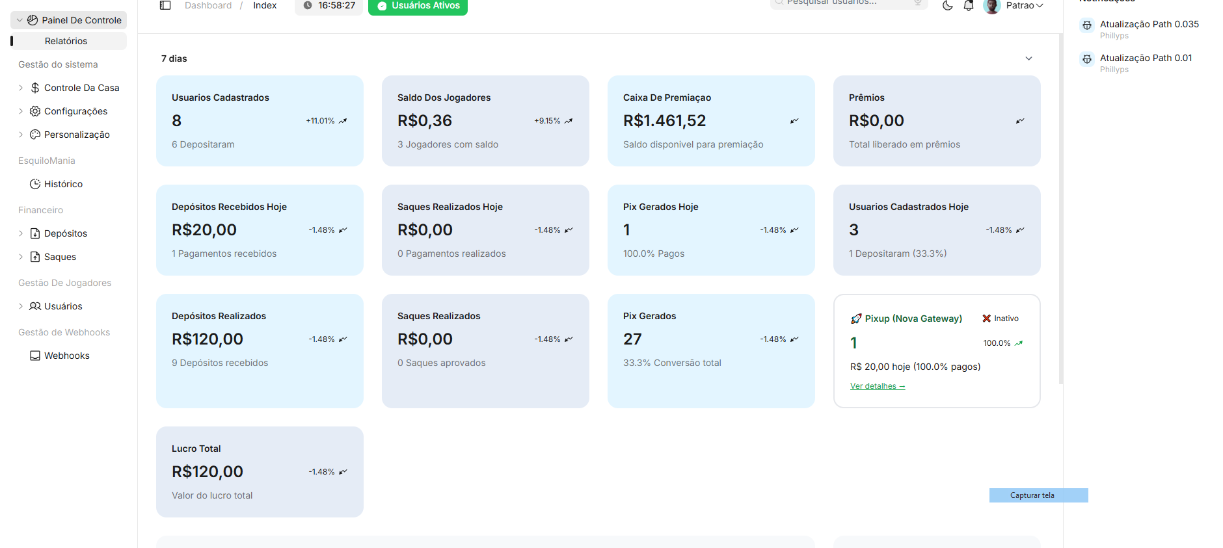Click the Pixup rocket icon
Image resolution: width=1223 pixels, height=548 pixels.
(x=856, y=319)
